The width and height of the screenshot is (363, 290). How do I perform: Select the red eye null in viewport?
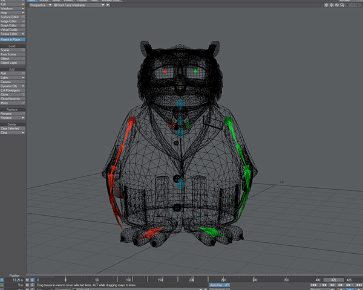[x=165, y=71]
